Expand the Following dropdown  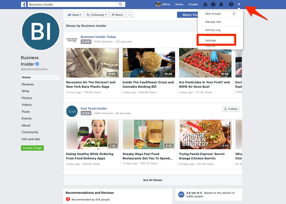point(97,15)
